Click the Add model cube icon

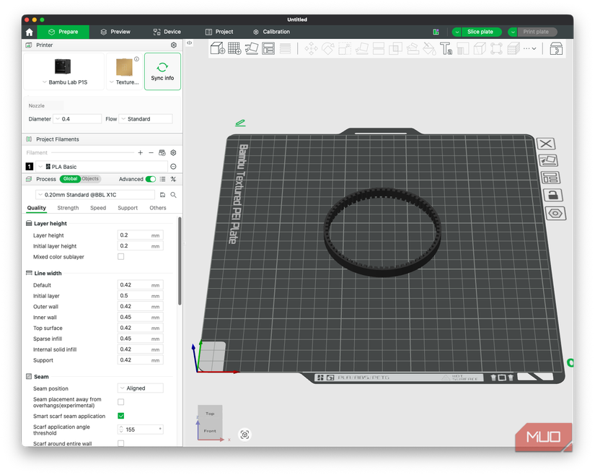217,48
